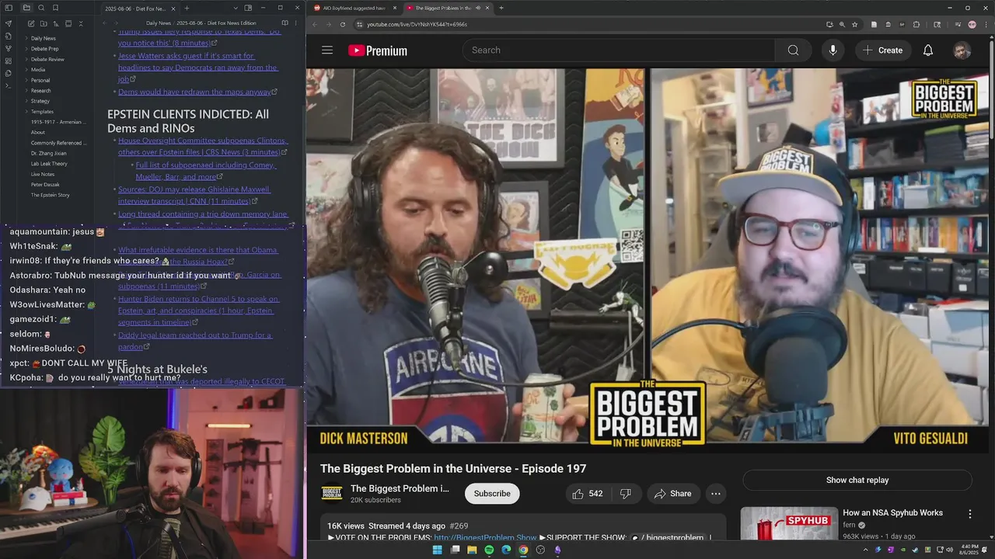This screenshot has width=995, height=559.
Task: Open more actions menu beside Share
Action: click(x=716, y=494)
